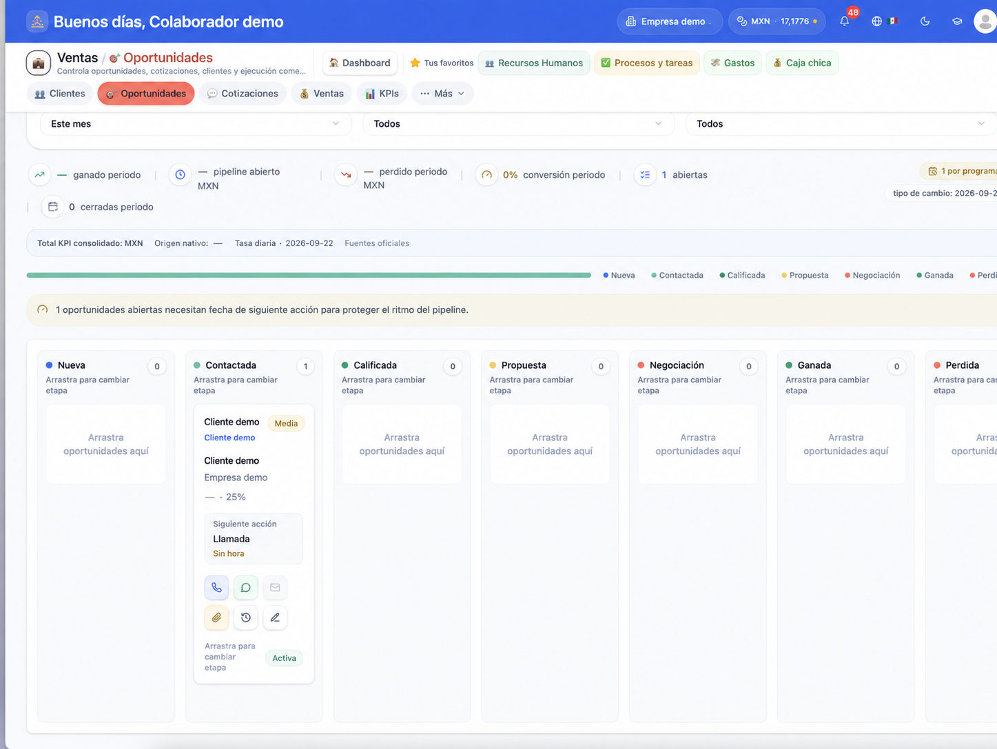This screenshot has width=997, height=749.
Task: Click the chat message icon on the card
Action: click(246, 588)
